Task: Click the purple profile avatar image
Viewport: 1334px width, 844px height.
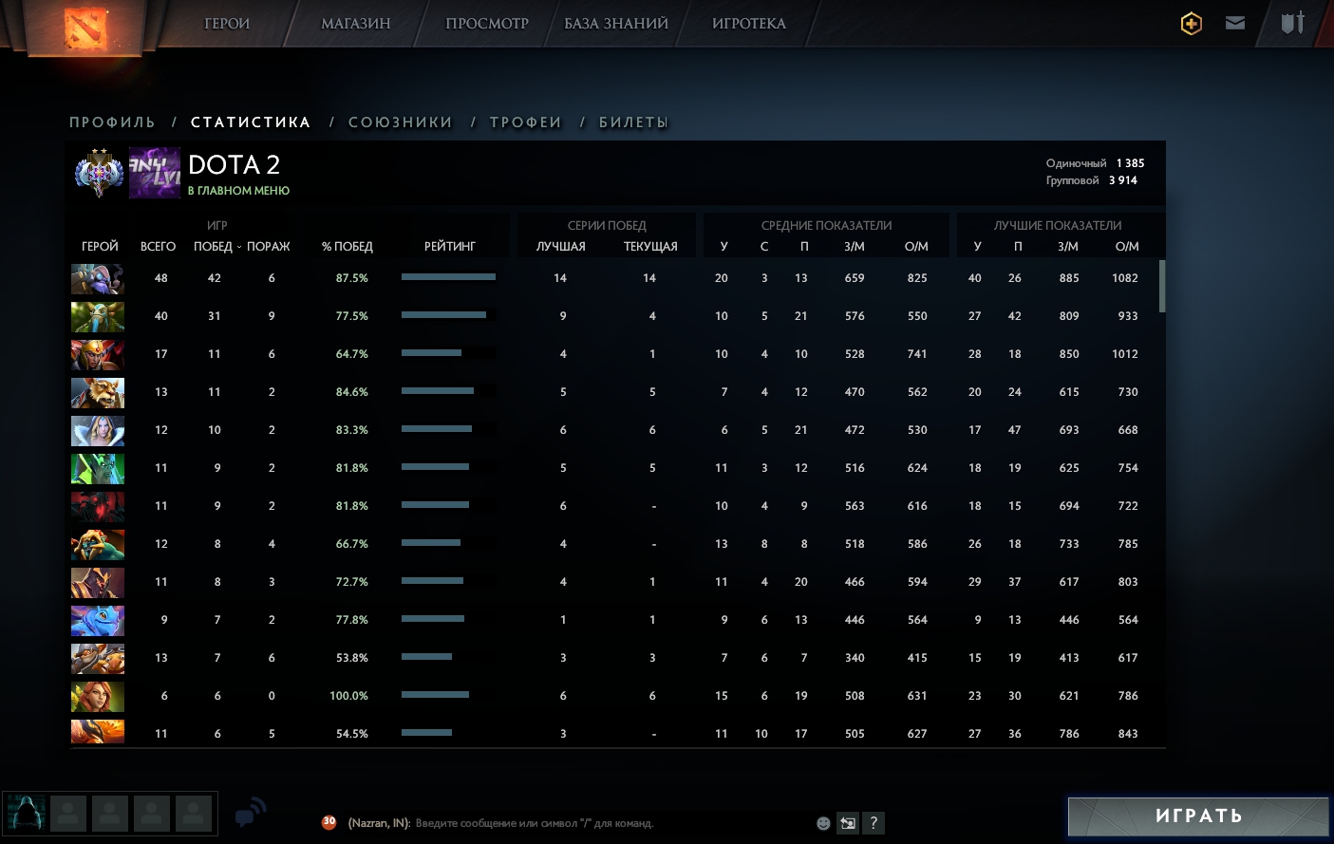Action: point(155,173)
